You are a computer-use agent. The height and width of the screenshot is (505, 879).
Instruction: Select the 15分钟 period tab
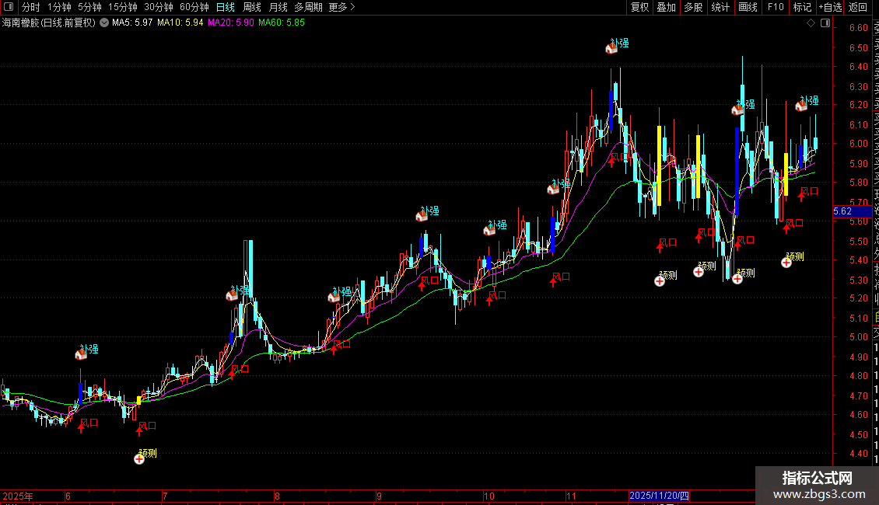123,7
